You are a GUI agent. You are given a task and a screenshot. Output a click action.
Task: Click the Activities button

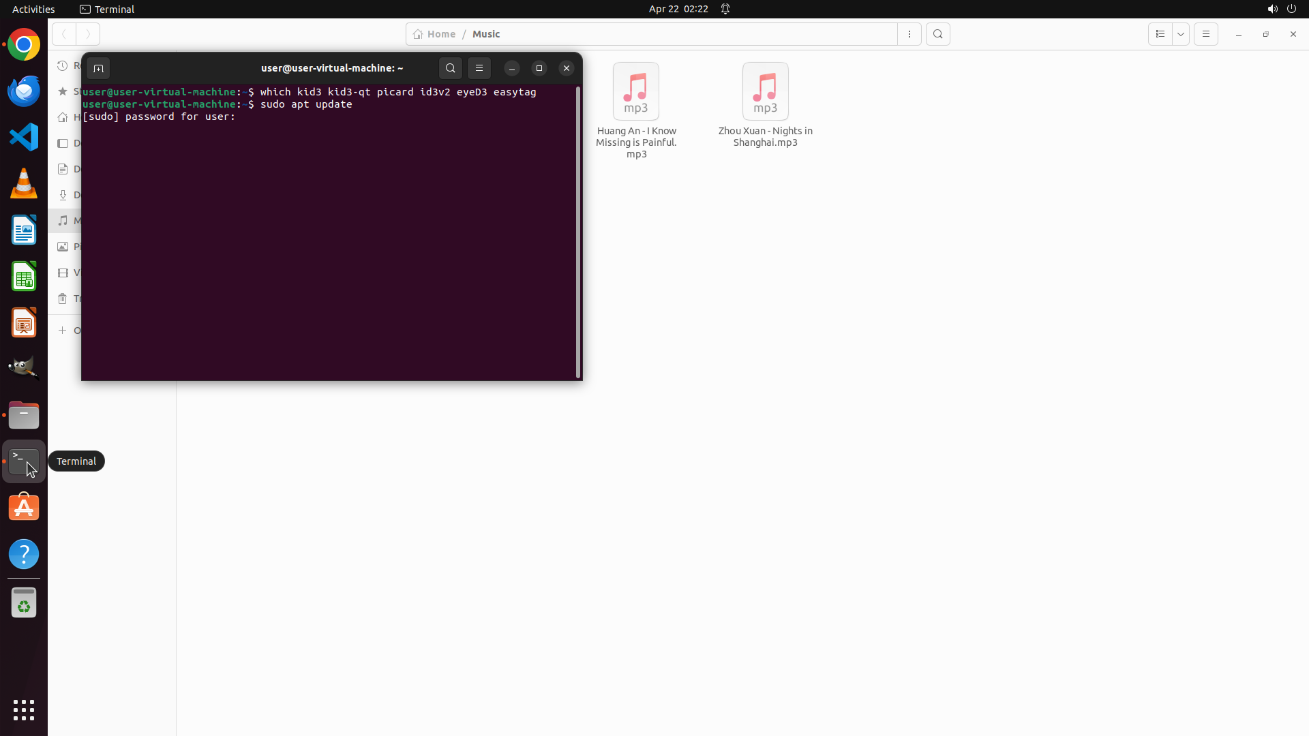coord(33,9)
